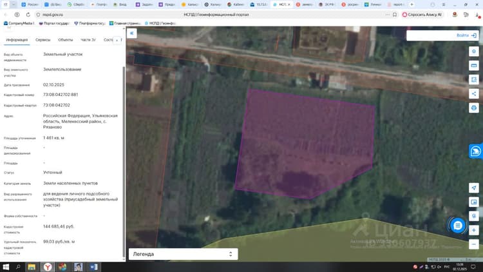Zoom out with the minus button
This screenshot has height=272, width=483.
(x=474, y=244)
